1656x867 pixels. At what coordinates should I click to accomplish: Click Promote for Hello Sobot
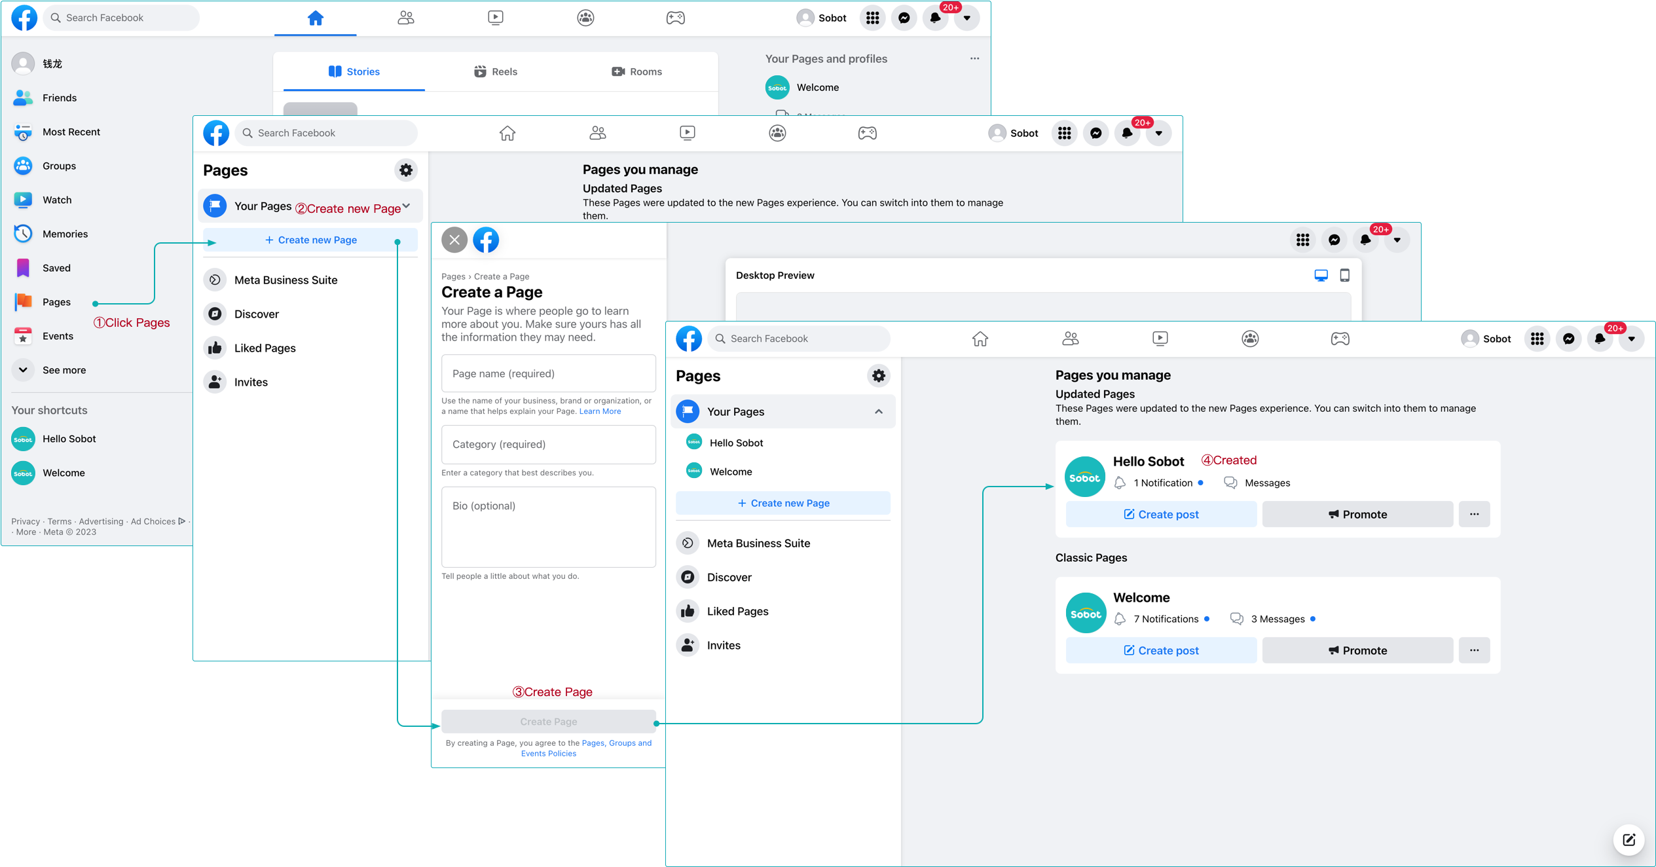pyautogui.click(x=1357, y=514)
